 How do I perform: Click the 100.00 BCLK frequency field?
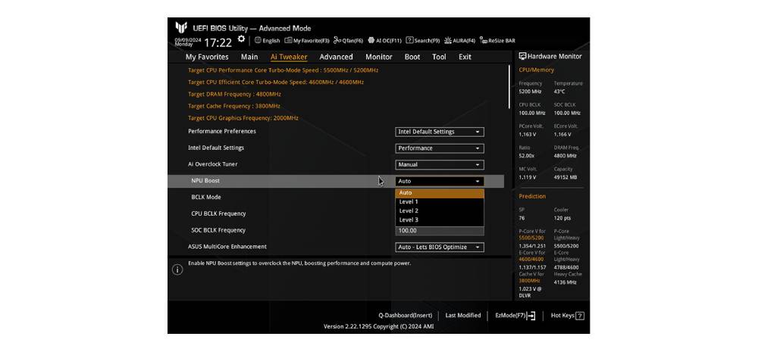(x=440, y=231)
